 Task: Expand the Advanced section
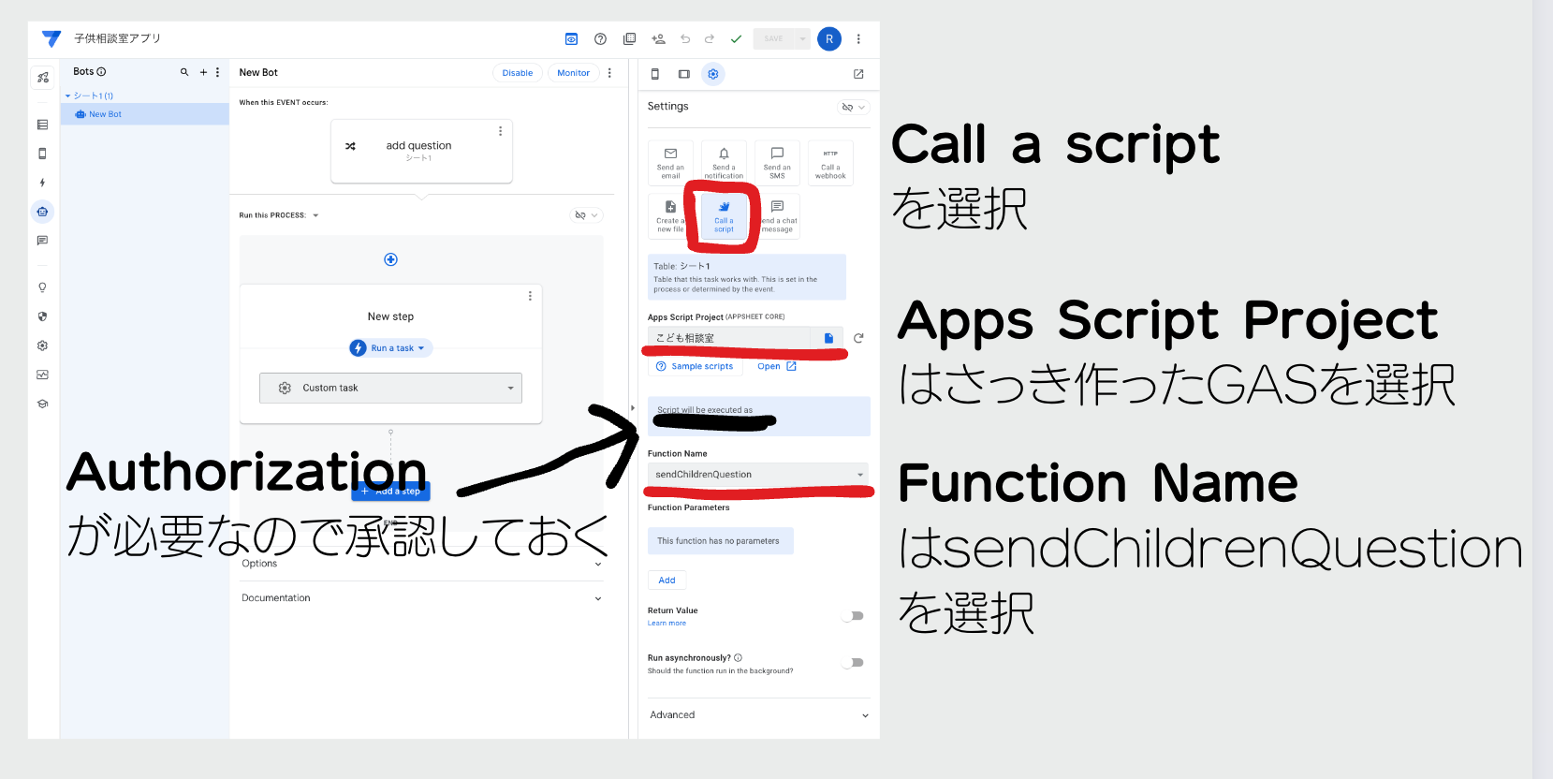(758, 715)
